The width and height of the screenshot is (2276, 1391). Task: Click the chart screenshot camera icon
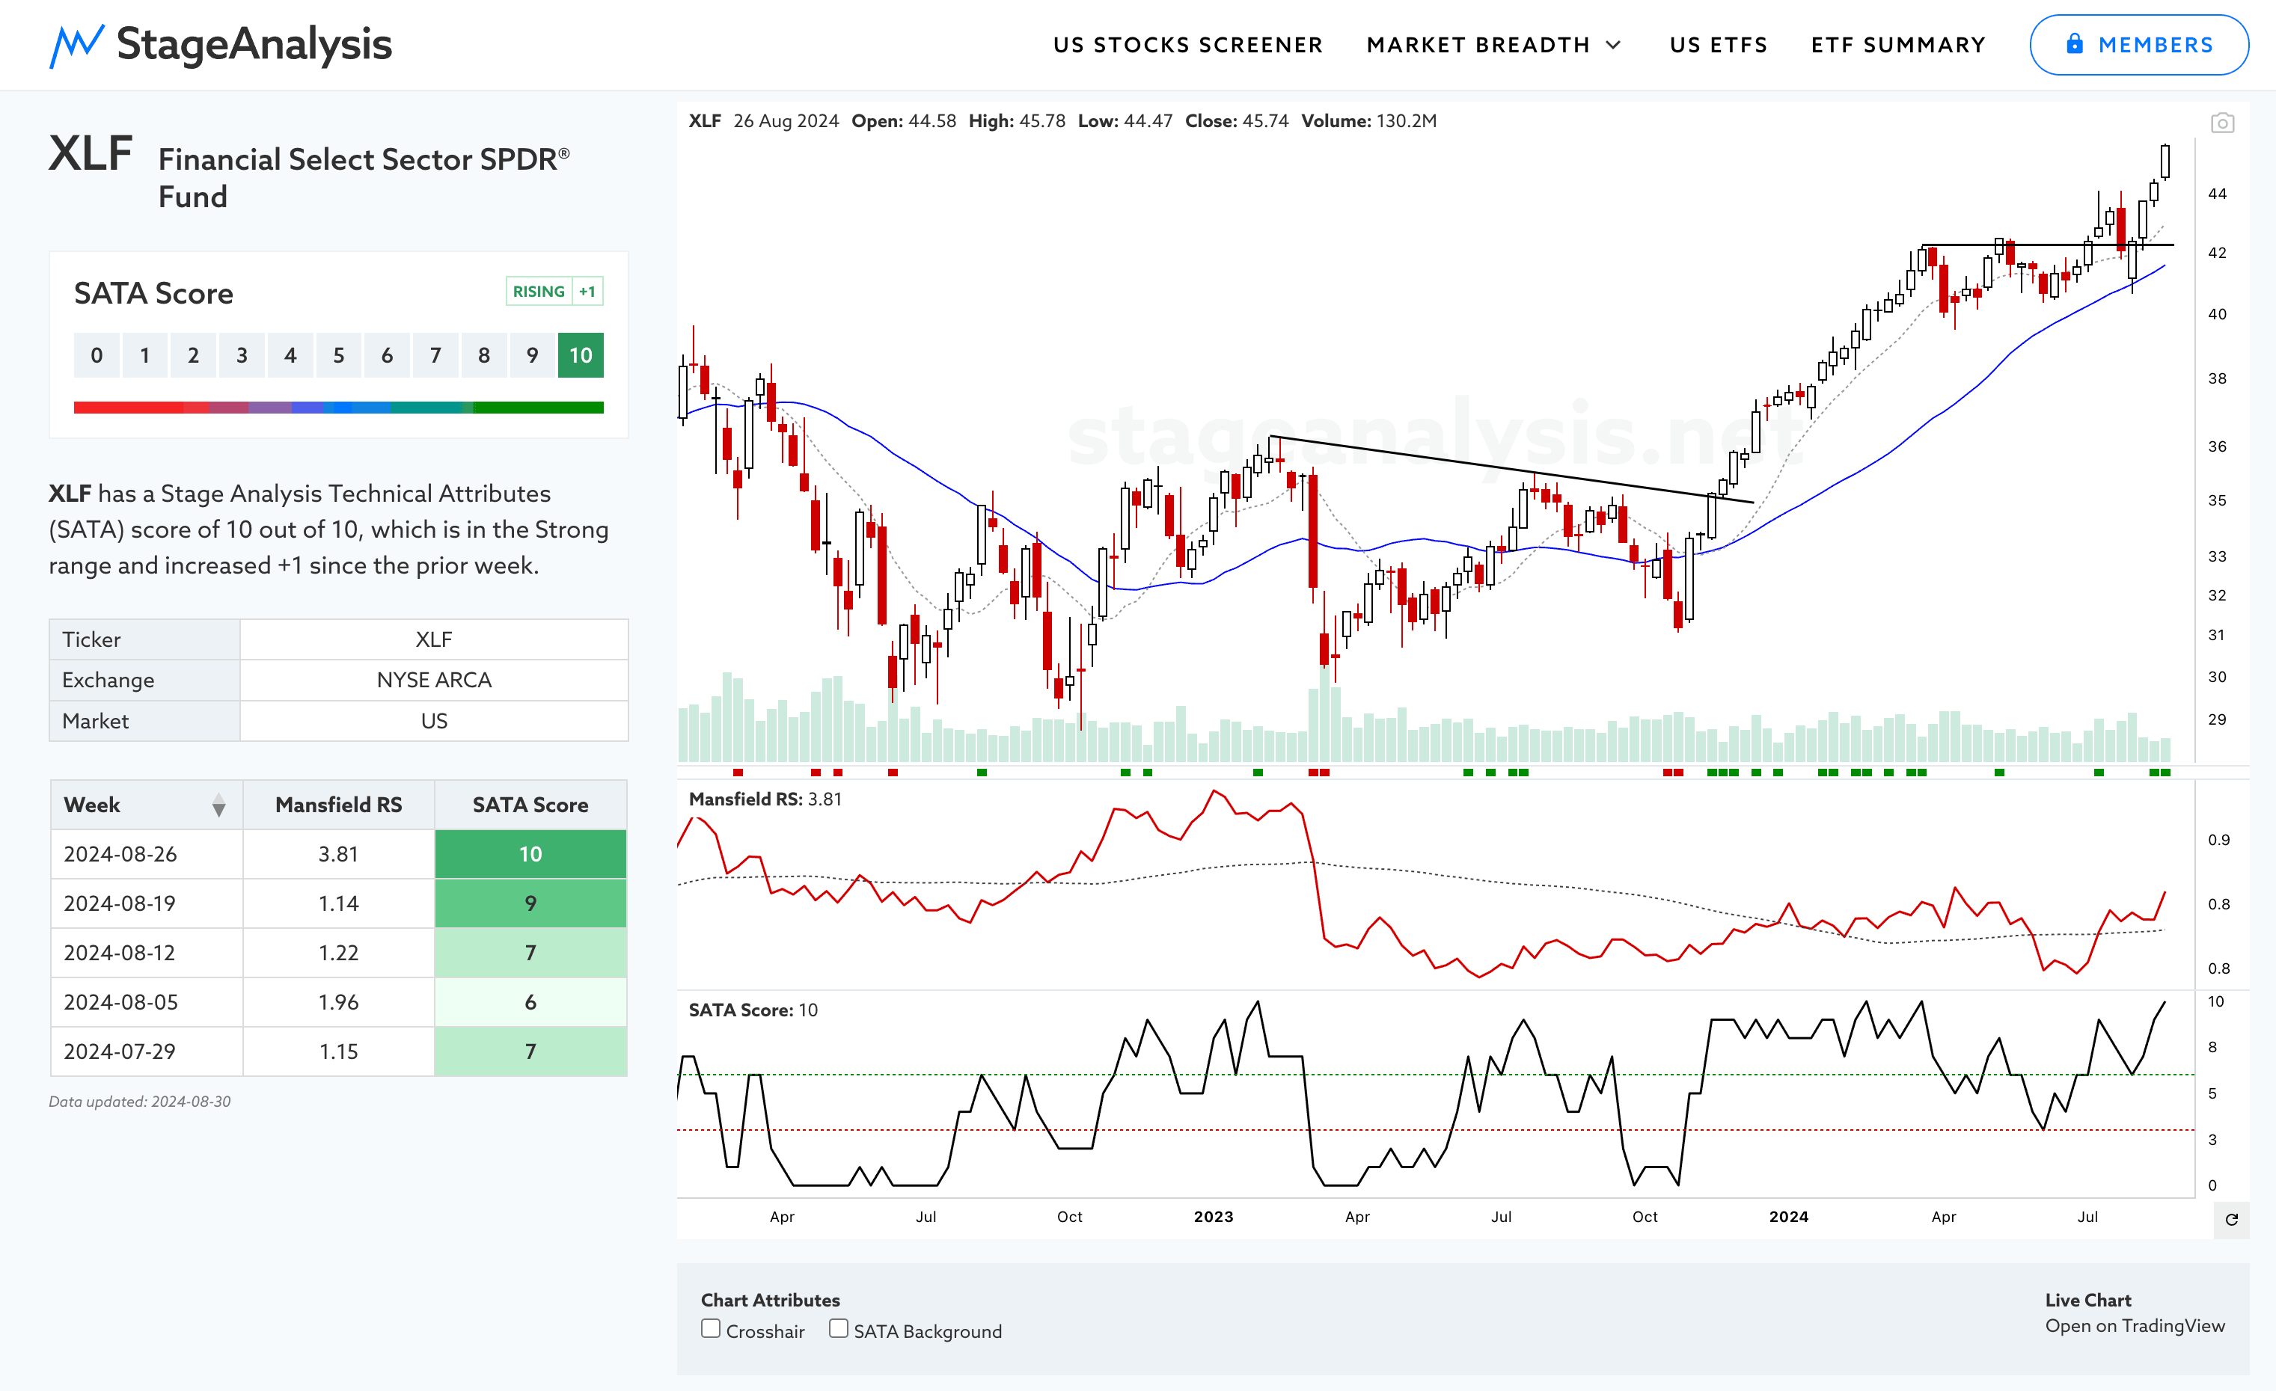pyautogui.click(x=2222, y=123)
